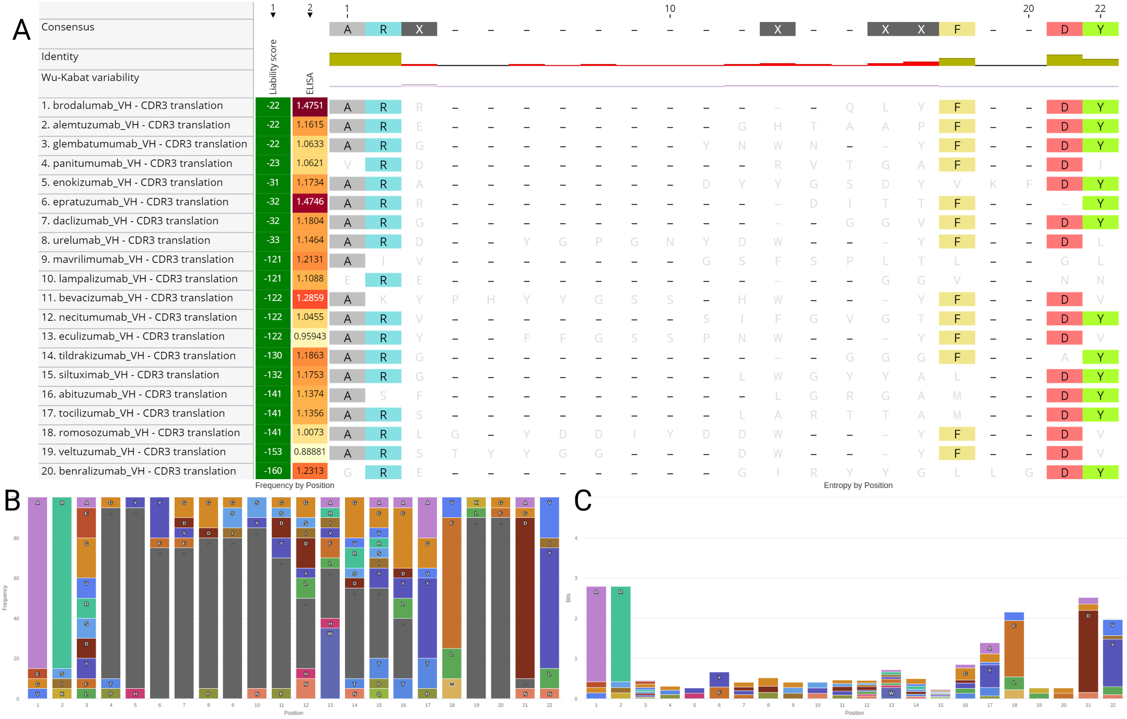Click the liability score -31 cell
Viewport: 1127px width, 719px height.
[273, 183]
